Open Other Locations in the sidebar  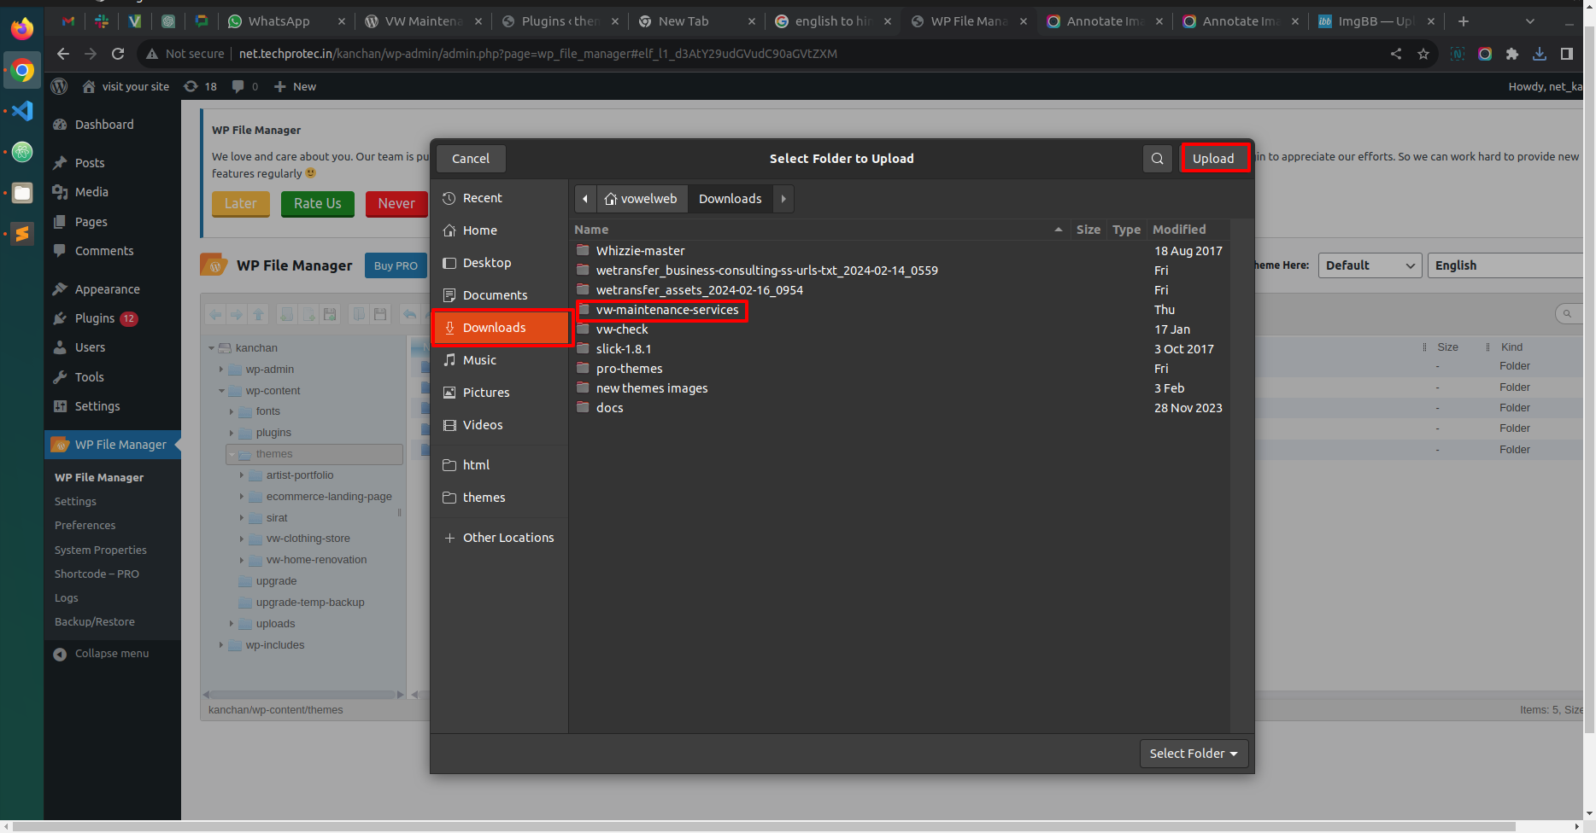click(499, 538)
